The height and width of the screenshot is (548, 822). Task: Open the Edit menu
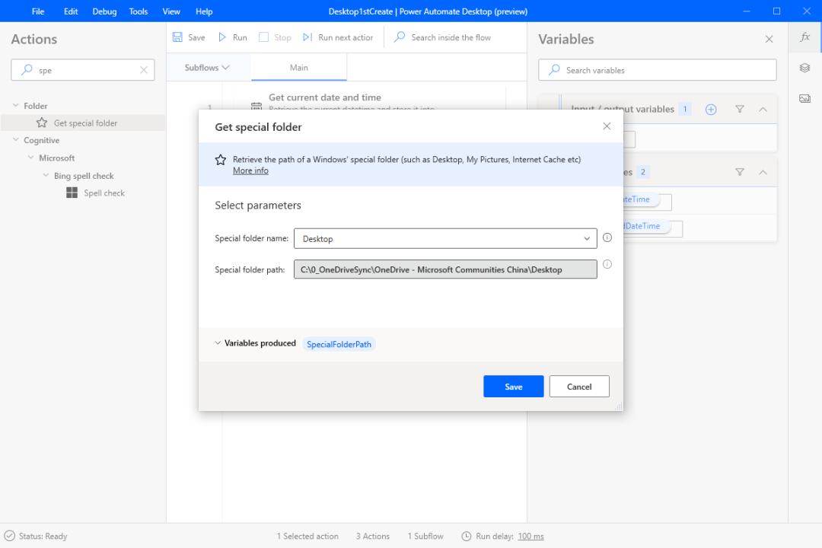71,11
